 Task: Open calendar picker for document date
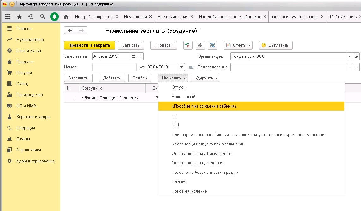click(182, 67)
